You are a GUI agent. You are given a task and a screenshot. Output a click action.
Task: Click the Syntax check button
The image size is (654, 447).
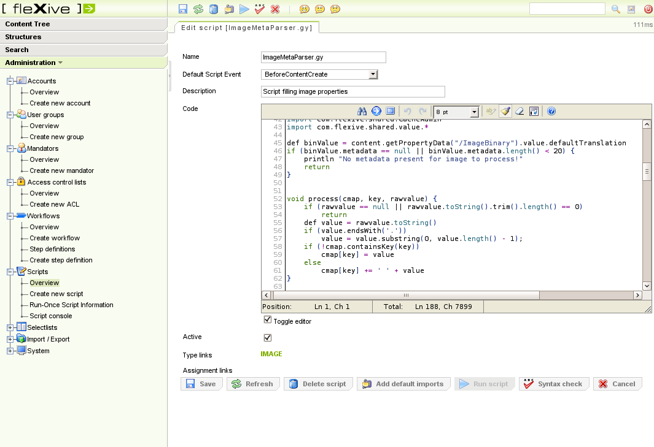(554, 384)
